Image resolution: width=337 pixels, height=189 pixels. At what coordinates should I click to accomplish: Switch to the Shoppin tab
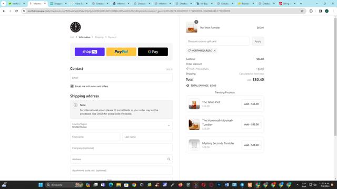[x=58, y=4]
